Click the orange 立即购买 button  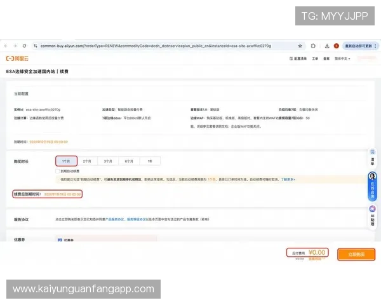(x=356, y=254)
